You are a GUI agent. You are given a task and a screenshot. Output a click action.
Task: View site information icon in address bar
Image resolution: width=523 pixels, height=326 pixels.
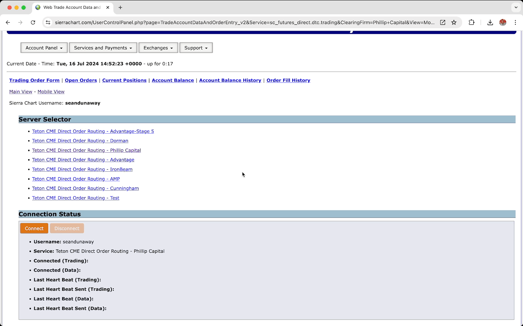(x=48, y=22)
